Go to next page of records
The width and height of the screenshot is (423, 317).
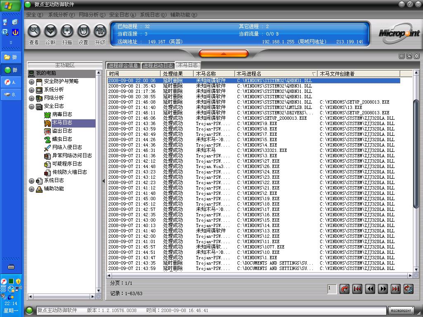point(383,289)
